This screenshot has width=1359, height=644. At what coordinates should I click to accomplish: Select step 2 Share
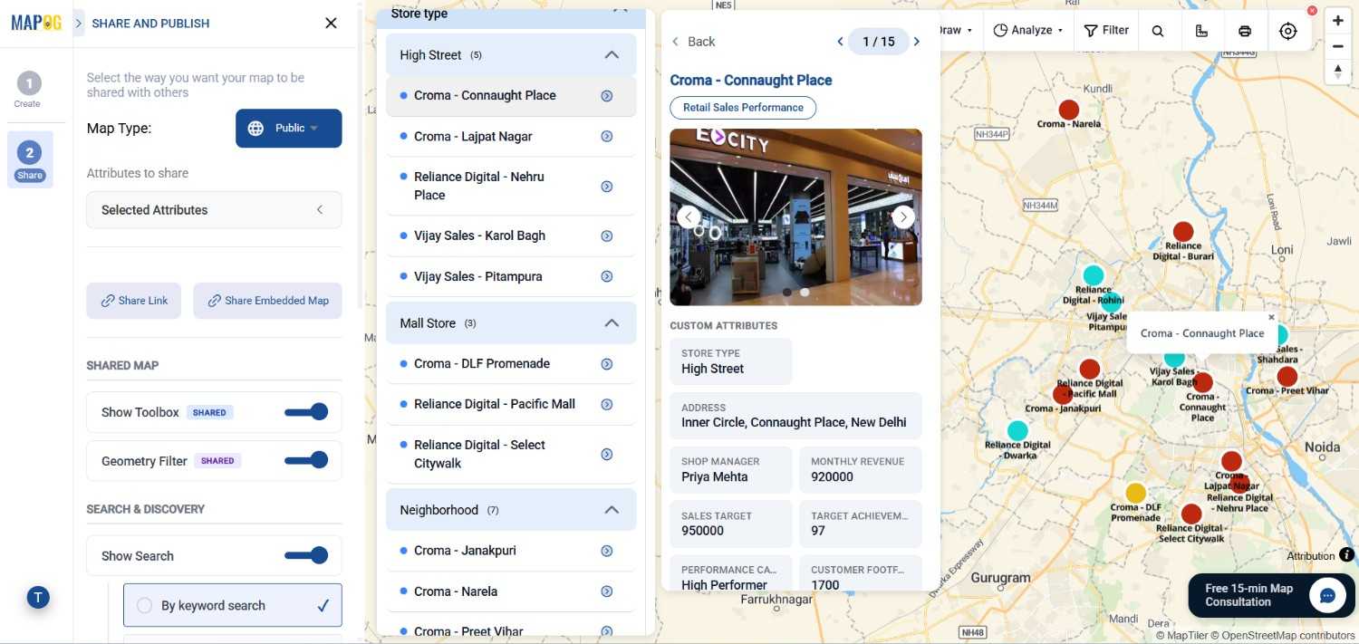30,159
